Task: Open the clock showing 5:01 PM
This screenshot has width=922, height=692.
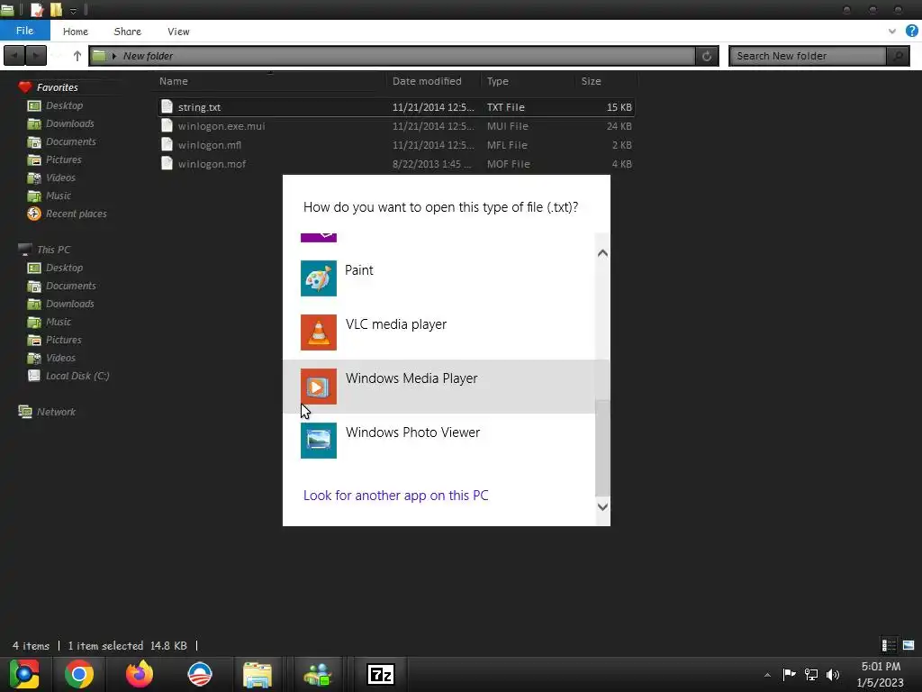Action: click(x=881, y=674)
